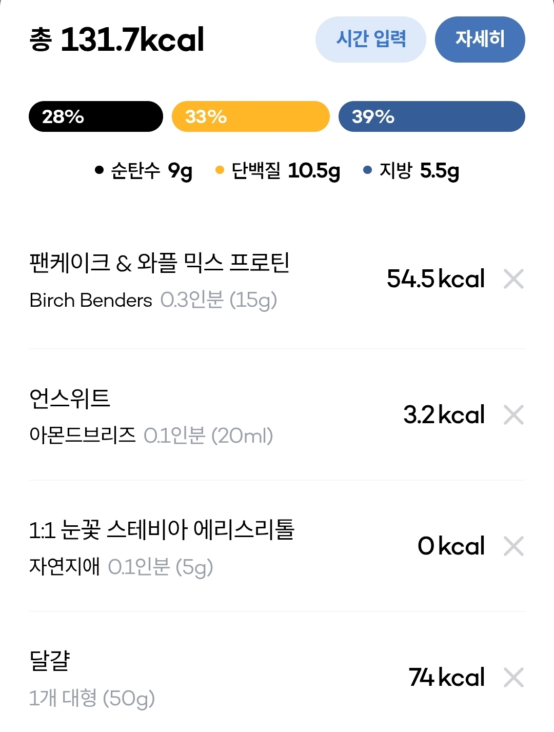554x732 pixels.
Task: Tap the 54.5 kcal value
Action: pyautogui.click(x=436, y=279)
